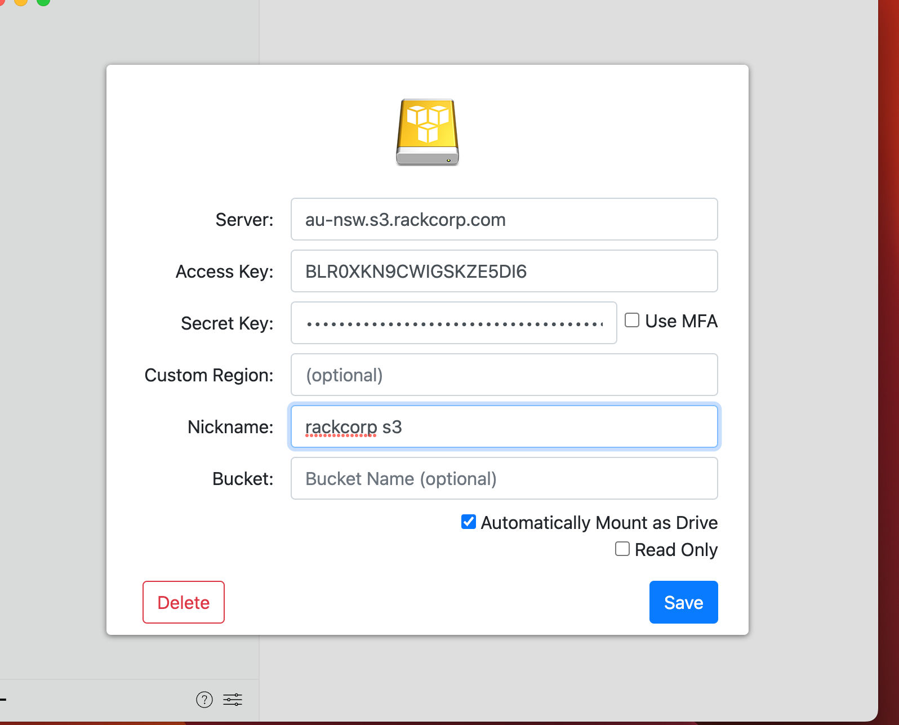Click the Nickname field with rackcorp s3
Image resolution: width=899 pixels, height=725 pixels.
pos(504,426)
